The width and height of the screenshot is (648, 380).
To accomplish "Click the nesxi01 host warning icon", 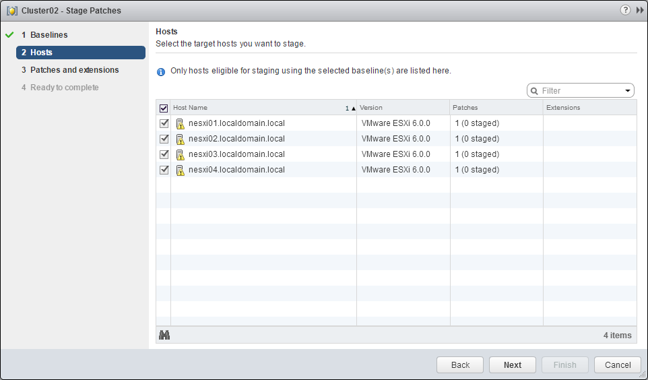I will (x=180, y=124).
